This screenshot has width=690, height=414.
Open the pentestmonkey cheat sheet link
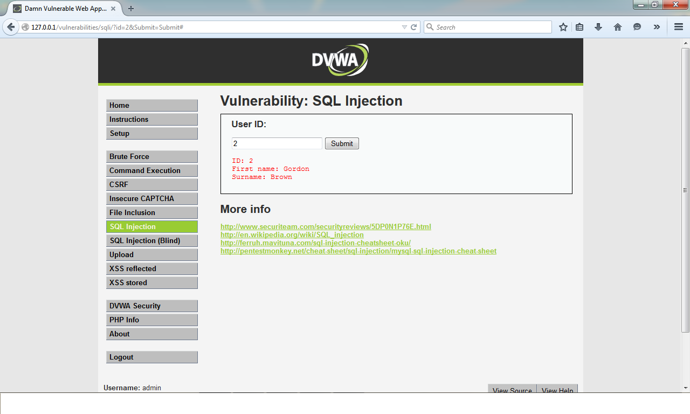[x=358, y=251]
